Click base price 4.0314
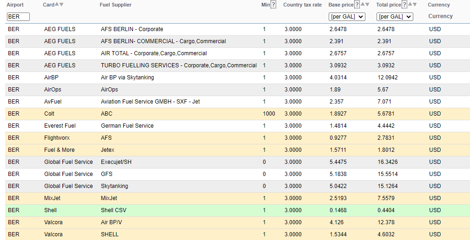Screen dimensions: 470x240 click(x=338, y=78)
